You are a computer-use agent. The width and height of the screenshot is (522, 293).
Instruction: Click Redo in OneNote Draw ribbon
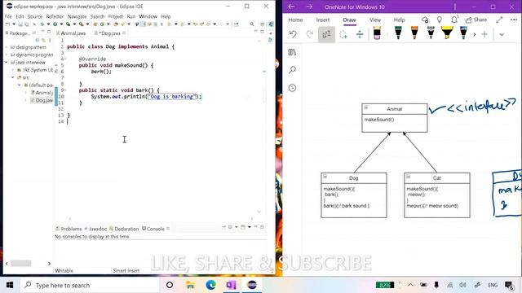(x=310, y=34)
